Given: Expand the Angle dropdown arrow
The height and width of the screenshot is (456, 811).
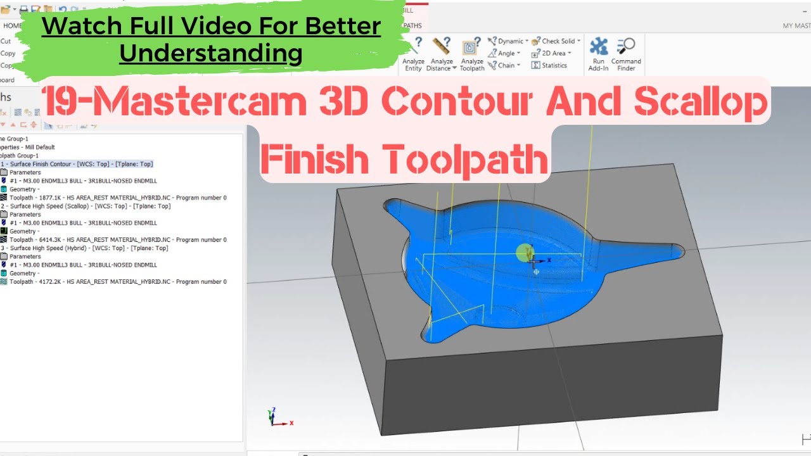Looking at the screenshot, I should coord(519,53).
